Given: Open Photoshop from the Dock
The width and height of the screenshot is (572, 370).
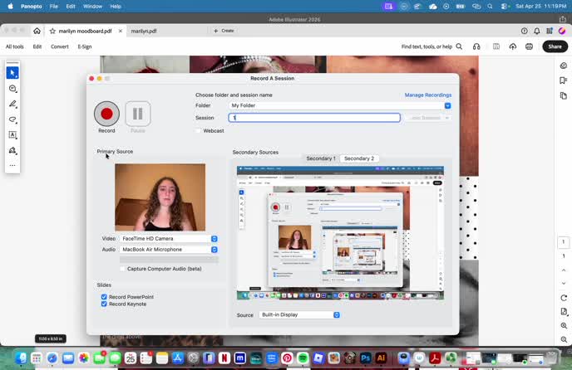Looking at the screenshot, I should [366, 358].
